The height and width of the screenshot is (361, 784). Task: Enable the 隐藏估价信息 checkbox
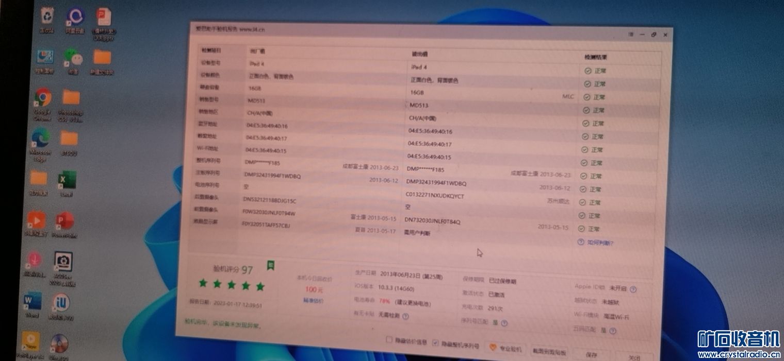tap(389, 340)
